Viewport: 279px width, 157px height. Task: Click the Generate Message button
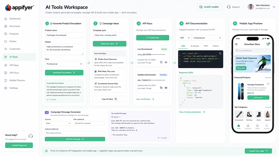pos(75,139)
